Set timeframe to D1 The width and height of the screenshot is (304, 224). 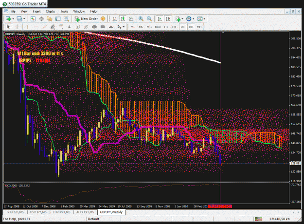tap(182, 27)
